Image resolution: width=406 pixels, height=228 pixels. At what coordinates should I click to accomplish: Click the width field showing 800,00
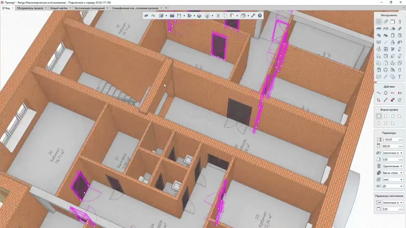click(x=393, y=146)
